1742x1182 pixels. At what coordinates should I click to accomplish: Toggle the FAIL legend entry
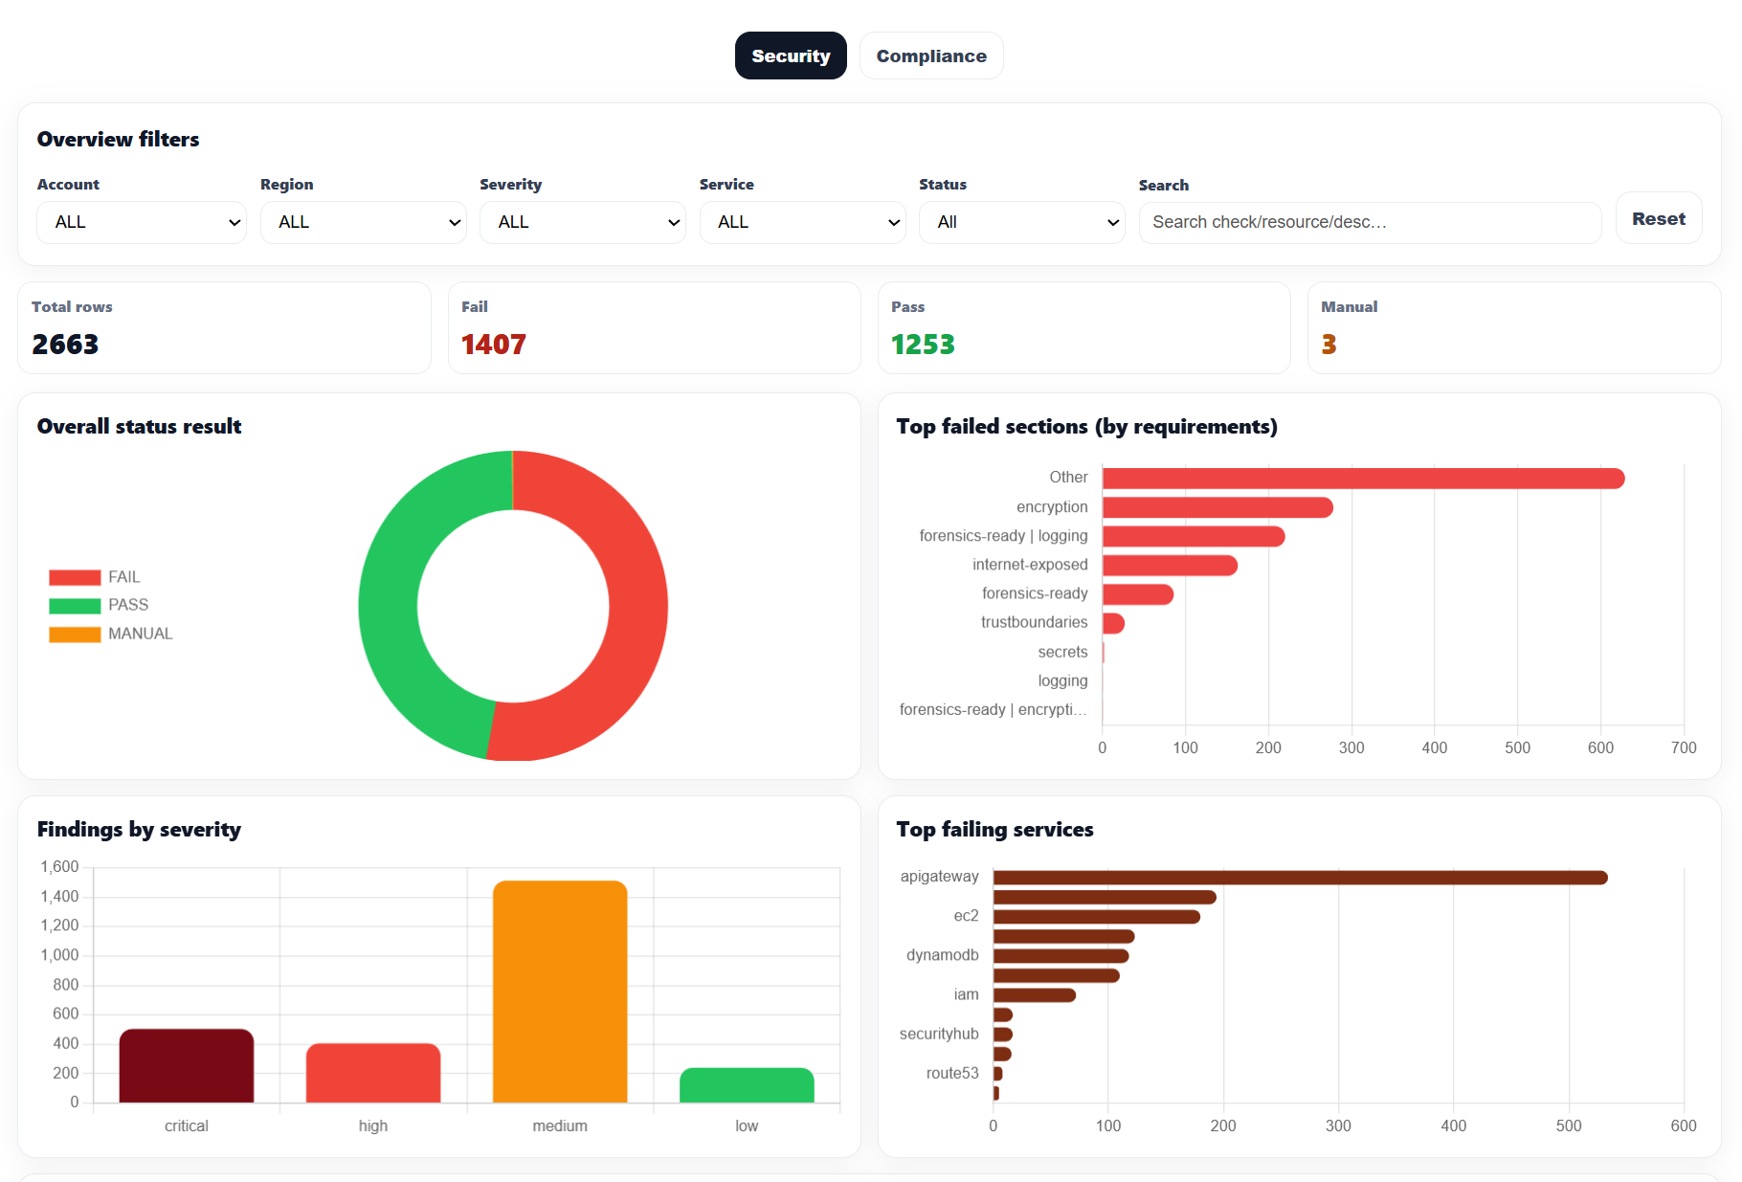tap(124, 576)
